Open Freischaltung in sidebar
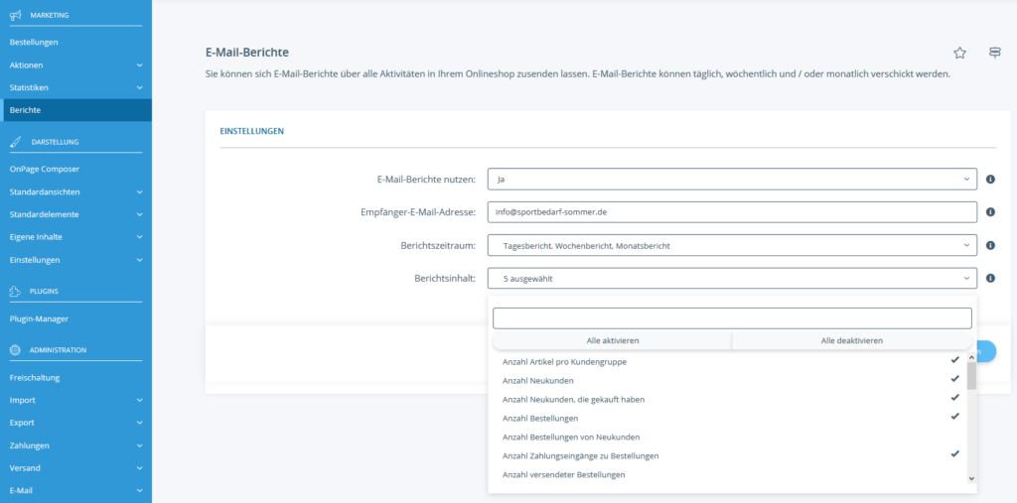Viewport: 1017px width, 503px height. [35, 377]
